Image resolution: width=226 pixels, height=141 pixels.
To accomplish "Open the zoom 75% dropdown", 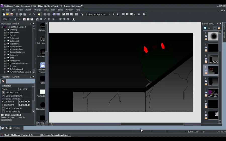I will pos(10,19).
